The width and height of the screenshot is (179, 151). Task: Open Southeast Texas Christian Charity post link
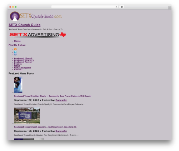[x=53, y=96]
